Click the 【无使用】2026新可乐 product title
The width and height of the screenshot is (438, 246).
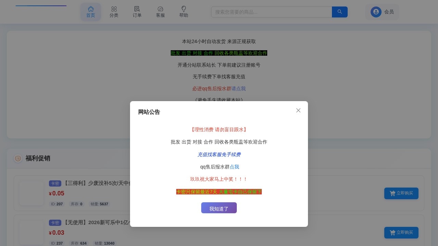click(97, 222)
